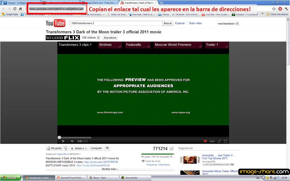Click the thumbs-down dislike icon
The image size is (290, 181).
point(66,148)
